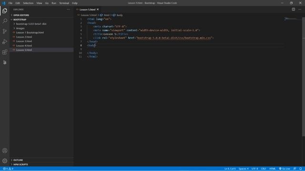Image resolution: width=305 pixels, height=171 pixels.
Task: Open the Explorer view in activity bar
Action: pyautogui.click(x=5, y=10)
